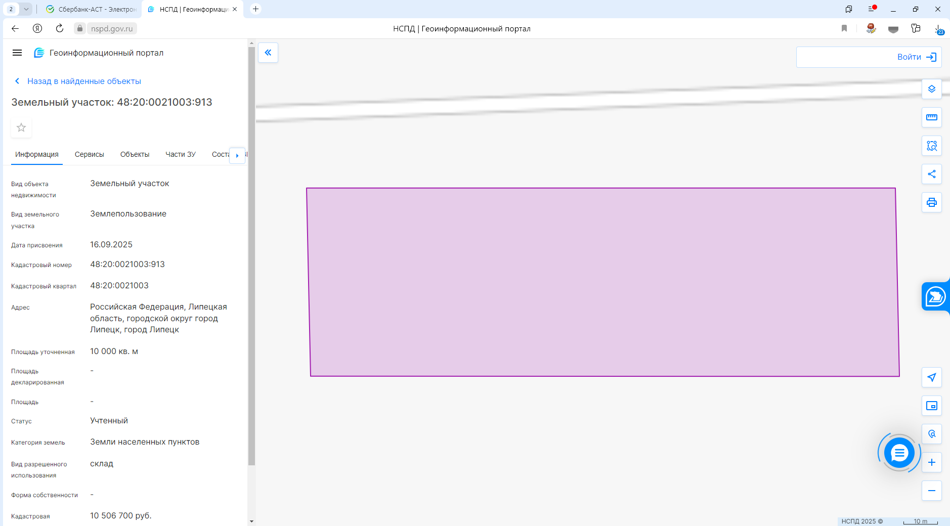
Task: Click the sidebar vertical scrollbar
Action: [251, 253]
